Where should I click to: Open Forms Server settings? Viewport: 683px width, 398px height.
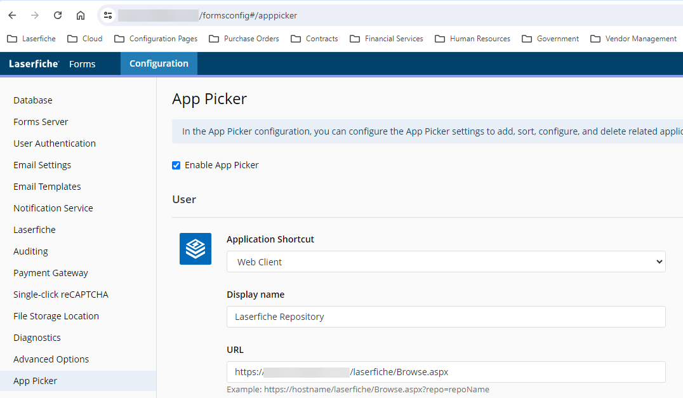tap(41, 122)
